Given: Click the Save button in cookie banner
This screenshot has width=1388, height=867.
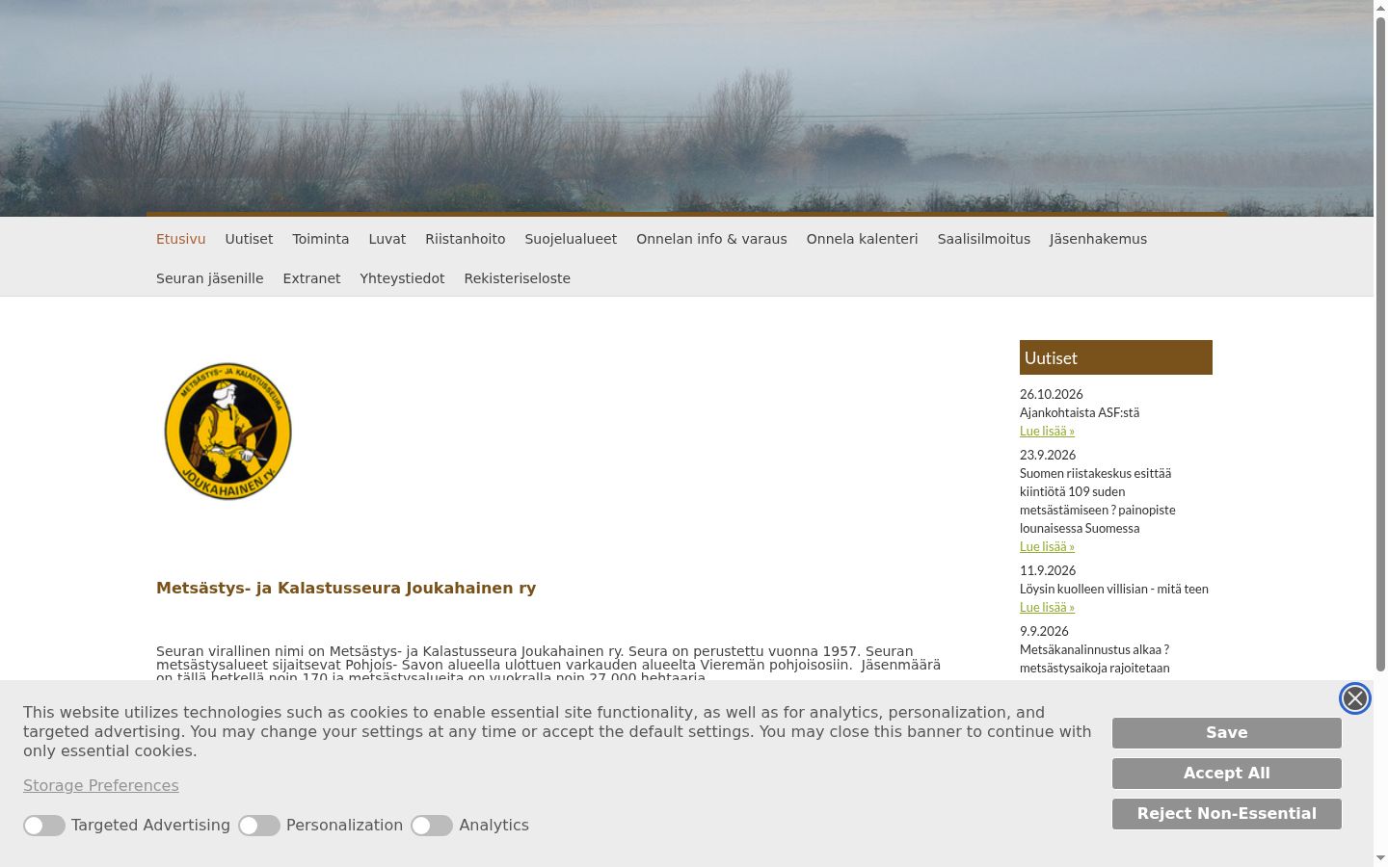Looking at the screenshot, I should tap(1227, 733).
